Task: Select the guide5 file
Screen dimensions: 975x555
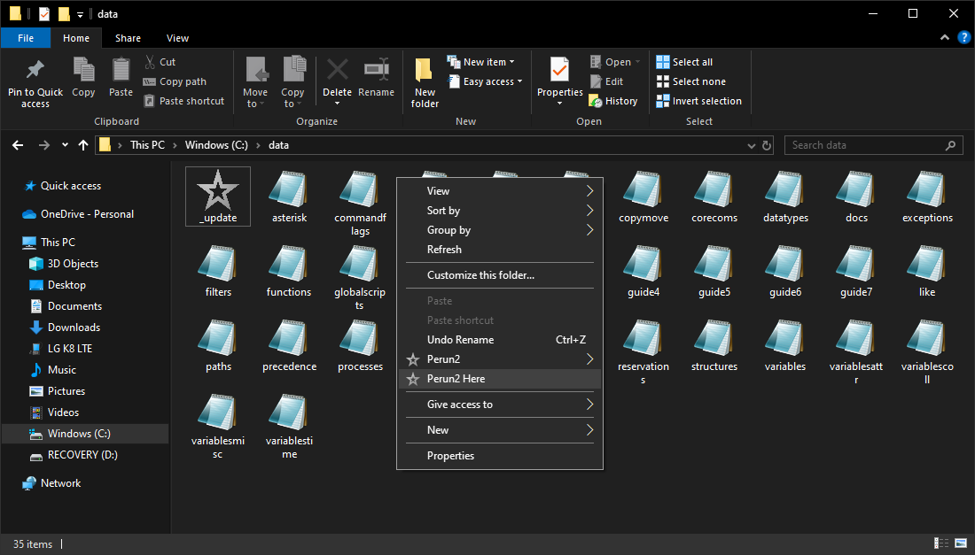Action: coord(714,271)
